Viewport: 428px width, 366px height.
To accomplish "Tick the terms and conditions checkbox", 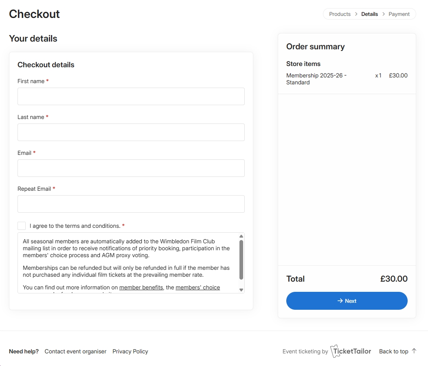I will coord(22,226).
